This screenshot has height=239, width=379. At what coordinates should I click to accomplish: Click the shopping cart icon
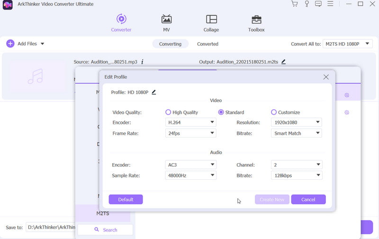(294, 4)
